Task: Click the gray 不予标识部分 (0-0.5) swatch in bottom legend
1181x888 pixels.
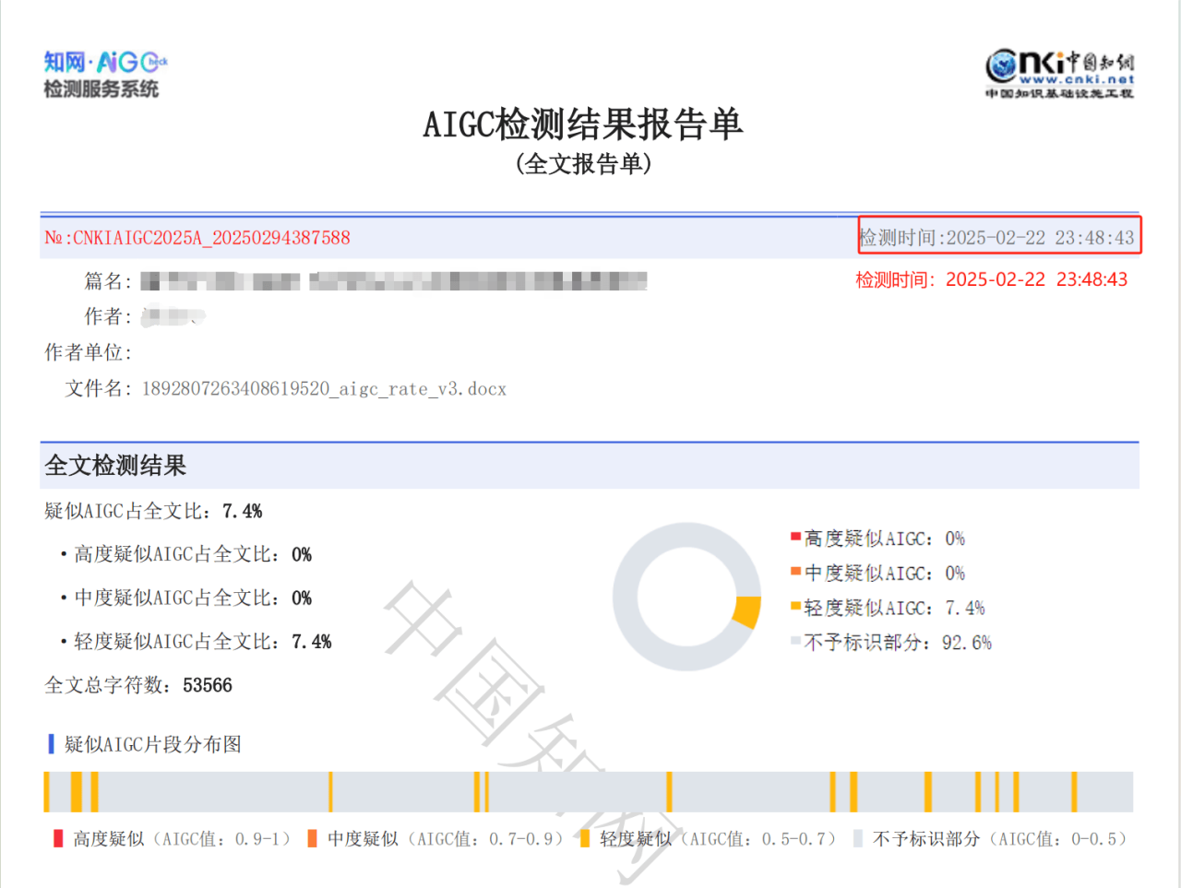Action: click(x=858, y=838)
